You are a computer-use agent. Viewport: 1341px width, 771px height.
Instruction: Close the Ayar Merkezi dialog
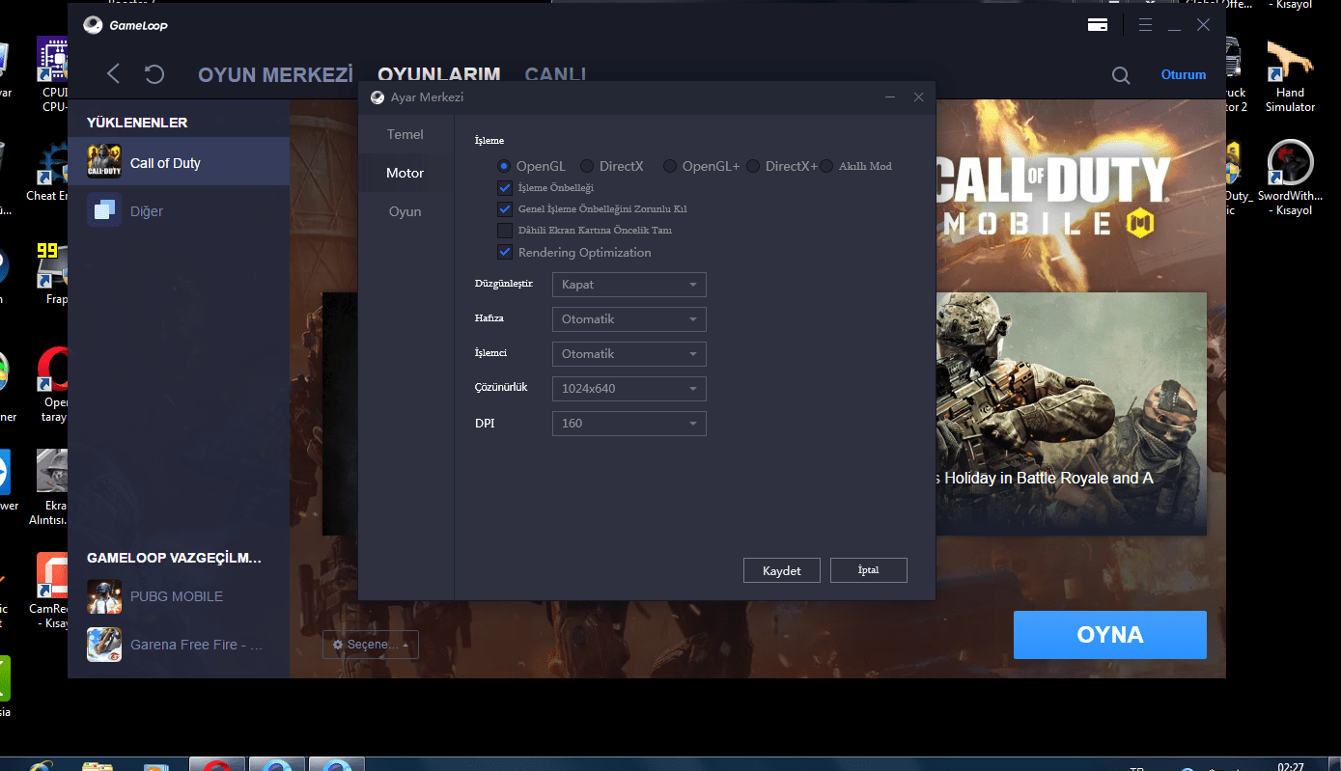pos(918,96)
